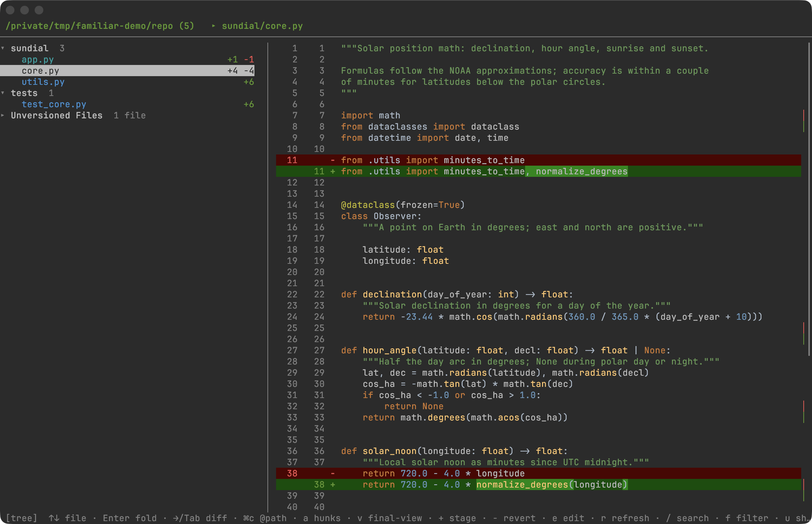This screenshot has width=812, height=524.
Task: Open app.py in the file tree
Action: coord(38,60)
